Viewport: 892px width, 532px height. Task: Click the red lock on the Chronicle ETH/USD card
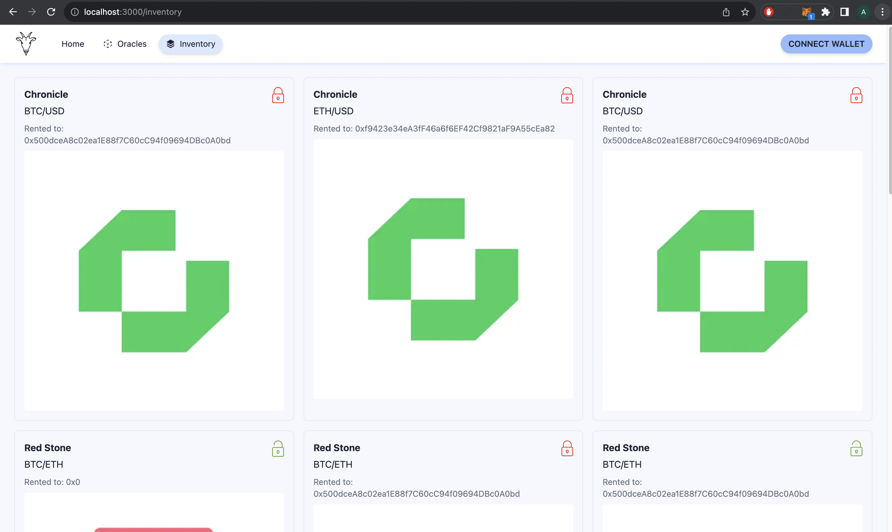click(x=567, y=95)
